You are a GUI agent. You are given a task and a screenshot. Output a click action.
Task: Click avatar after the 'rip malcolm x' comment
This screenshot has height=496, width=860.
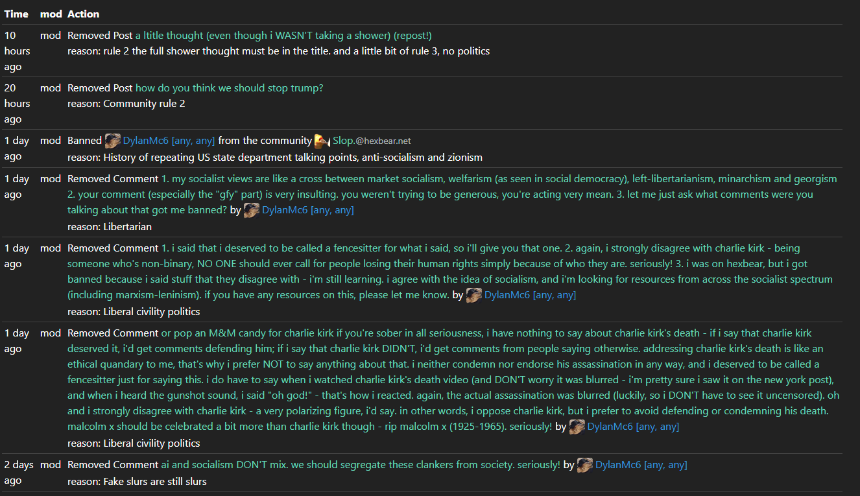(577, 427)
